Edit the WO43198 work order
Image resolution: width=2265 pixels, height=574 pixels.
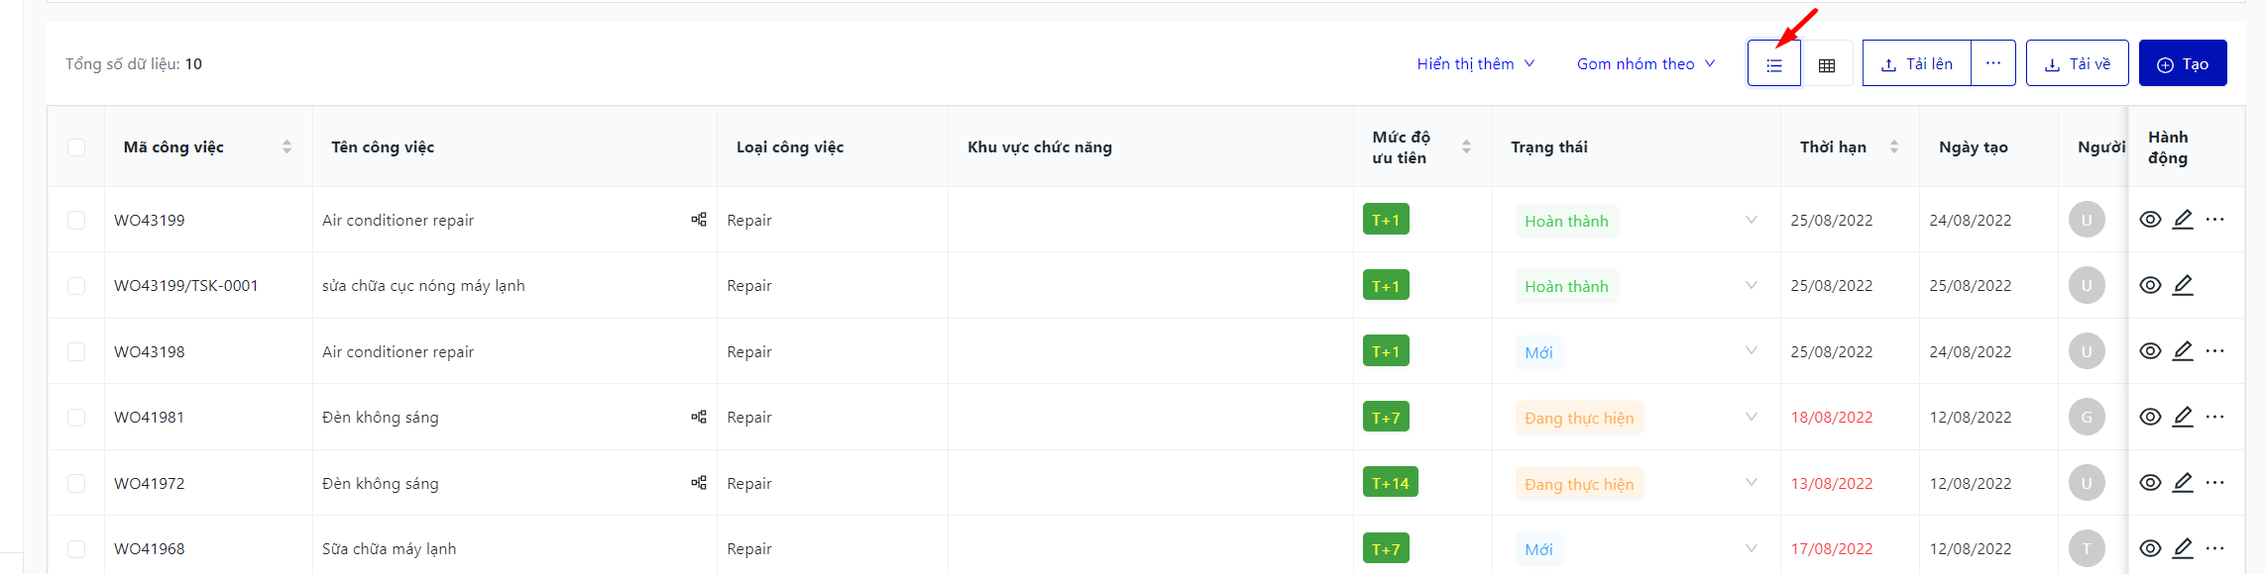2183,351
